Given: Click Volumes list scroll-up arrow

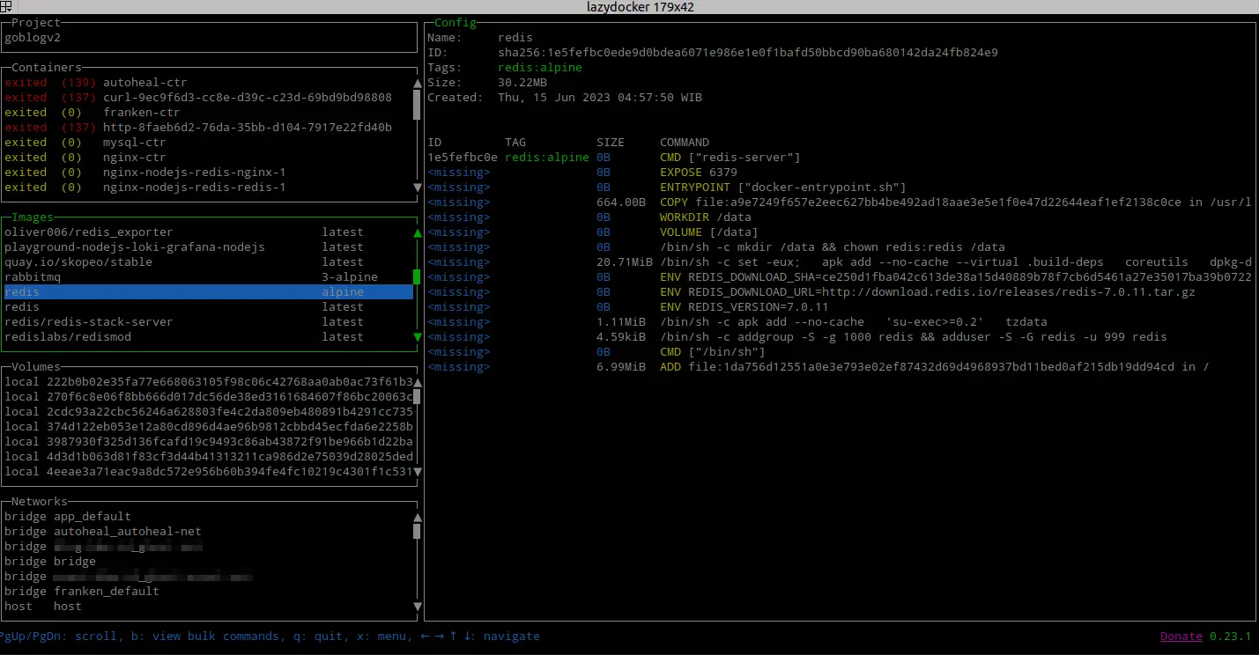Looking at the screenshot, I should point(417,382).
